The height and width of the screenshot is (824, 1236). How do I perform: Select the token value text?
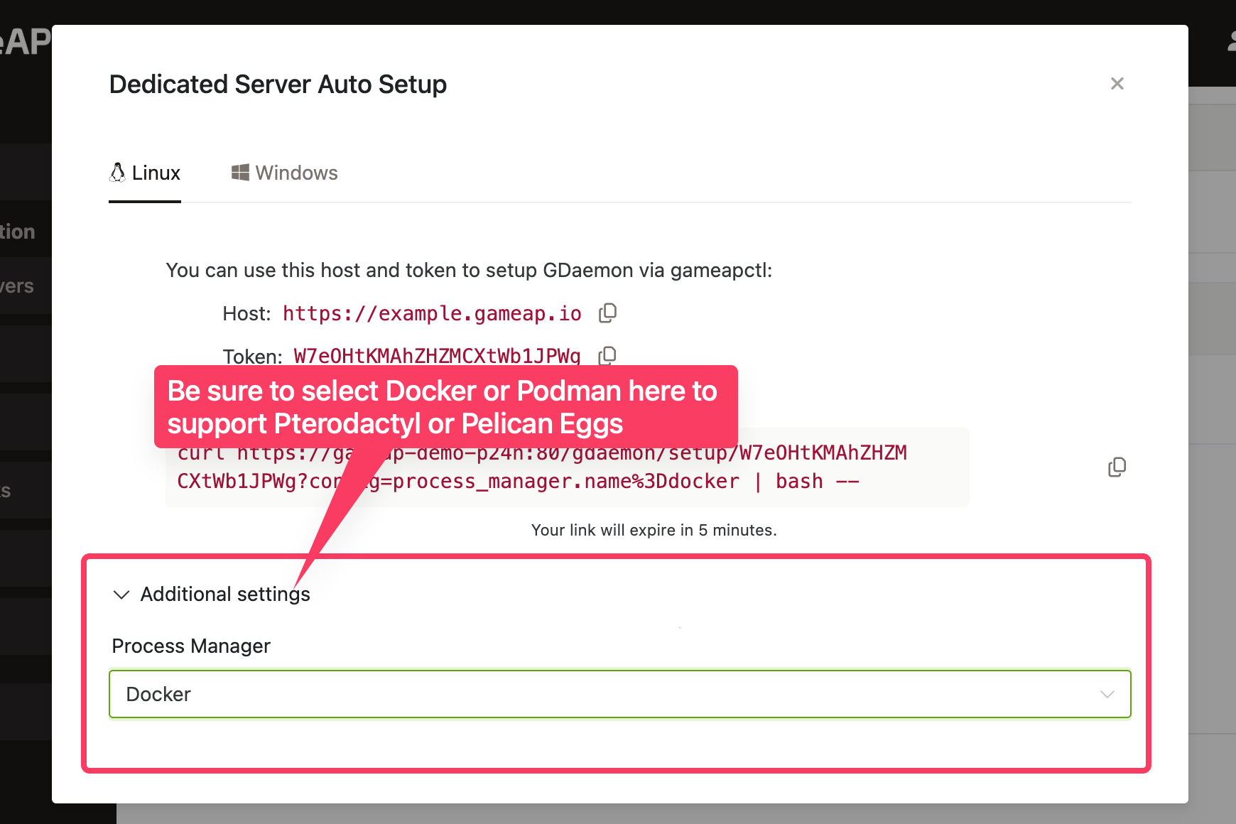point(437,356)
